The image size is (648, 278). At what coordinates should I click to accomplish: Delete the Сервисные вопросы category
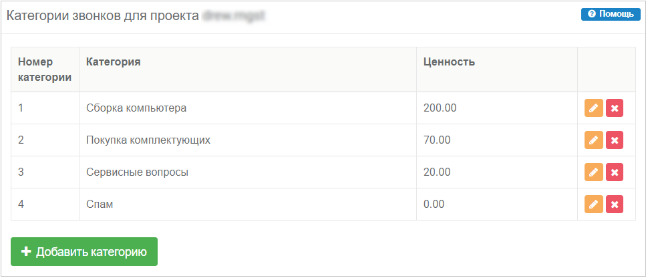615,172
